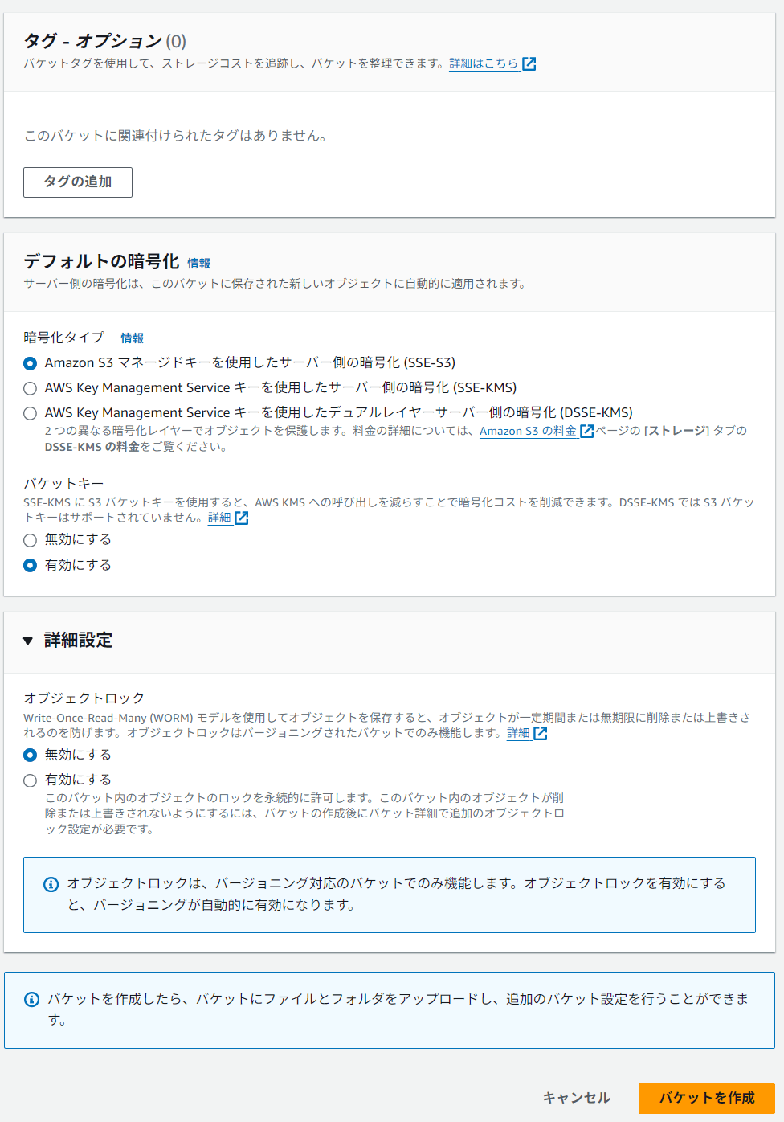
Task: Click the オブジェクトロック label
Action: point(84,698)
